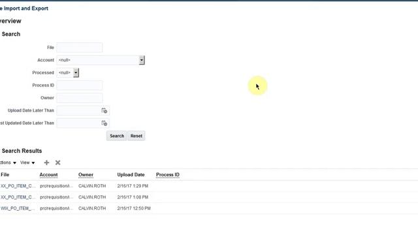418x235 pixels.
Task: Select the CALVIN ROTH cell in the 1:08 PM row
Action: pos(92,197)
